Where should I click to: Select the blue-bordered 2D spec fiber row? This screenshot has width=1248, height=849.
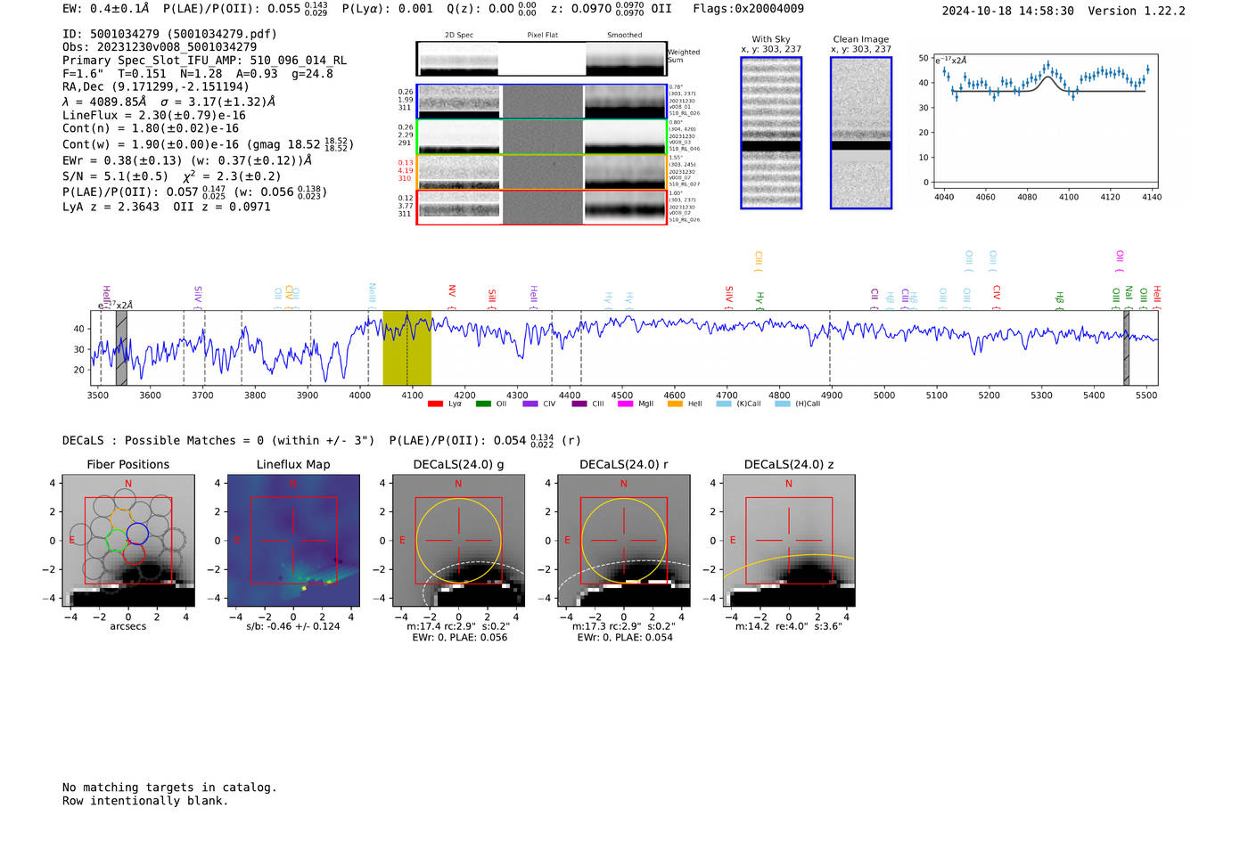[541, 102]
